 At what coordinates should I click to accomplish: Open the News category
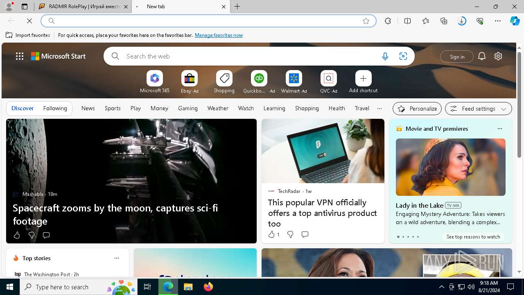[88, 109]
